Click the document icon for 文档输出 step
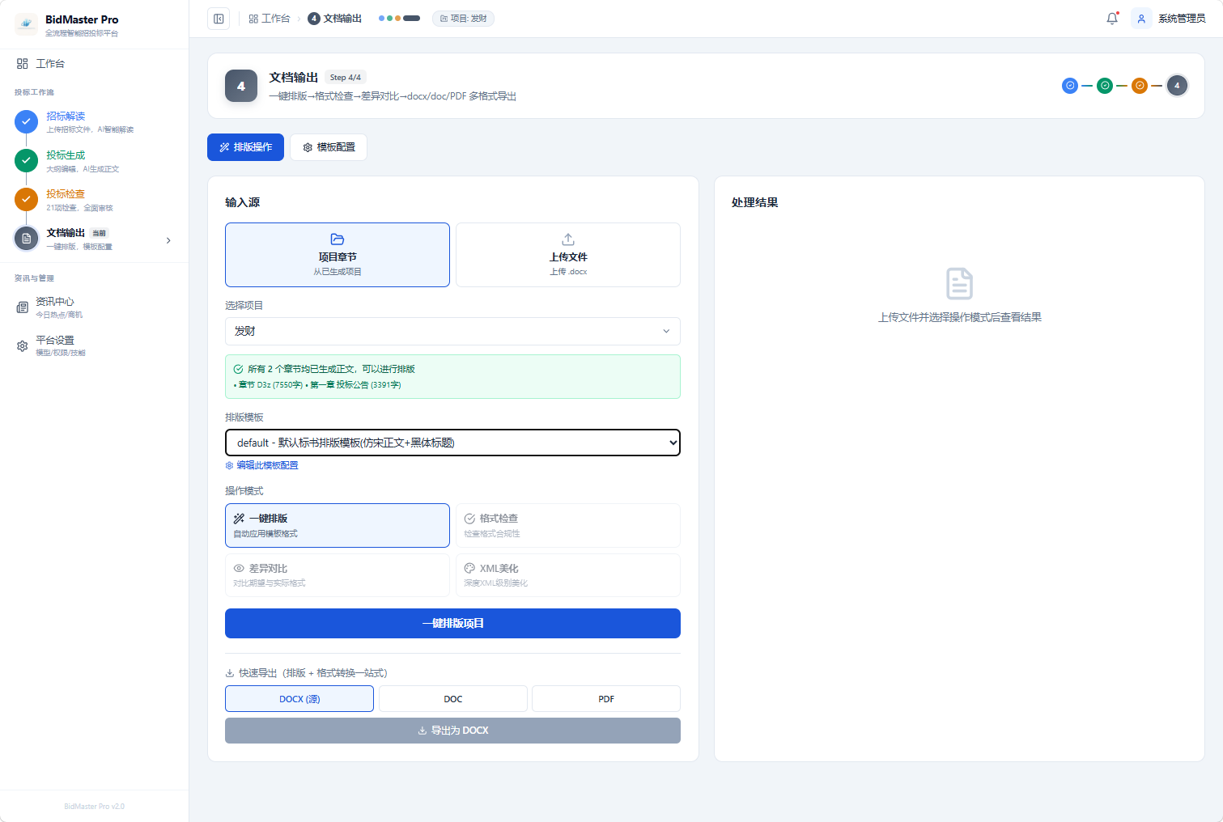Viewport: 1223px width, 822px height. coord(27,239)
